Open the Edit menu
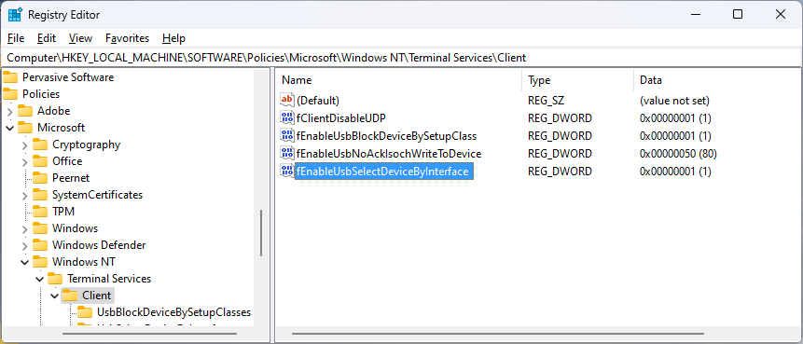 [x=47, y=38]
